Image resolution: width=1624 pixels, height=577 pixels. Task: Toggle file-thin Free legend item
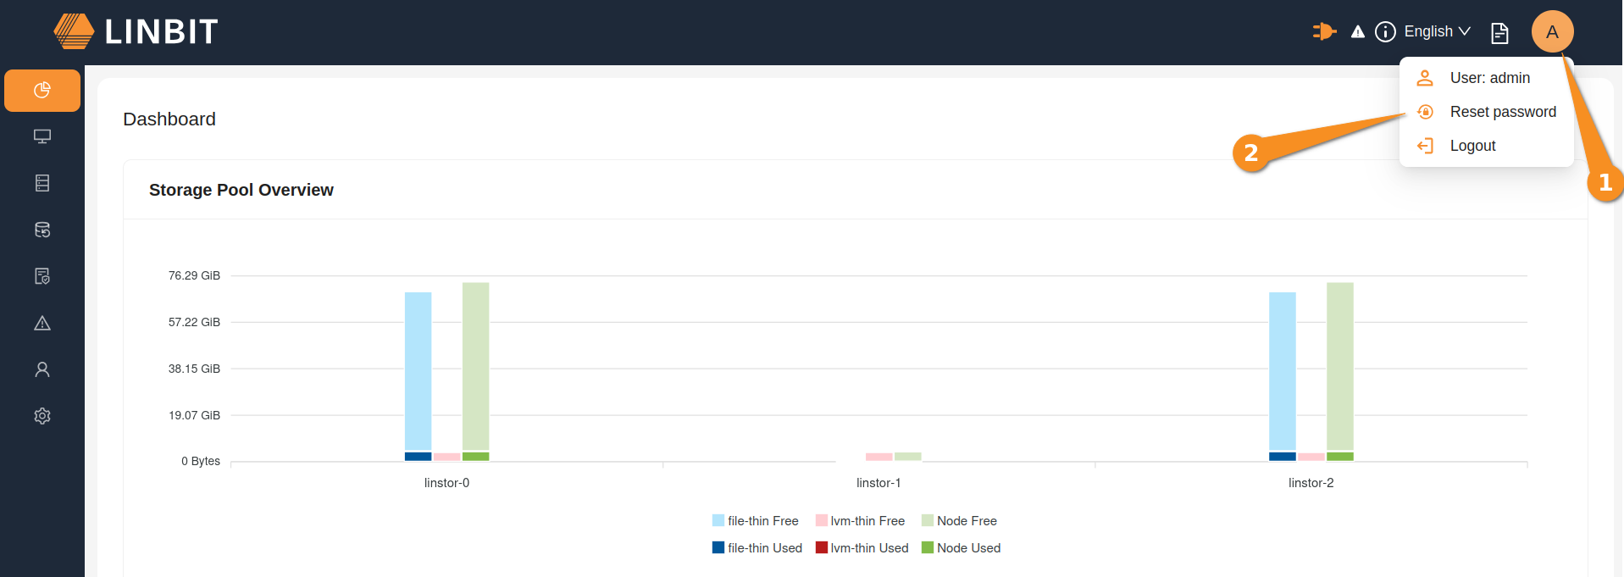click(755, 521)
